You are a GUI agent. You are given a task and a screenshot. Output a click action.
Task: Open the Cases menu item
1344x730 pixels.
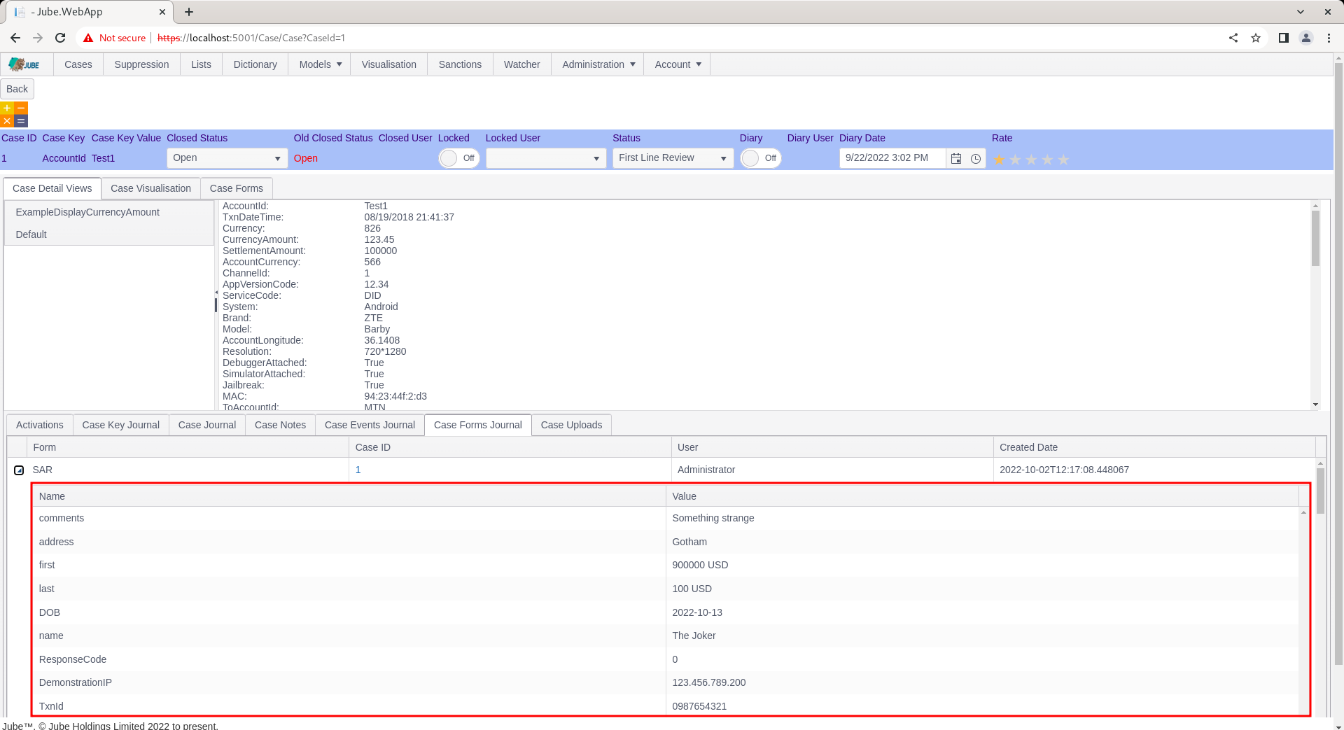[x=78, y=64]
